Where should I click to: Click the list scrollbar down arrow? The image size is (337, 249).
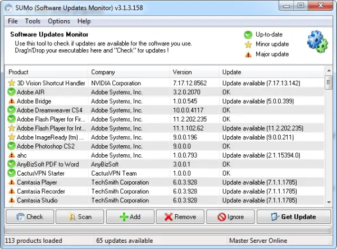(x=329, y=202)
